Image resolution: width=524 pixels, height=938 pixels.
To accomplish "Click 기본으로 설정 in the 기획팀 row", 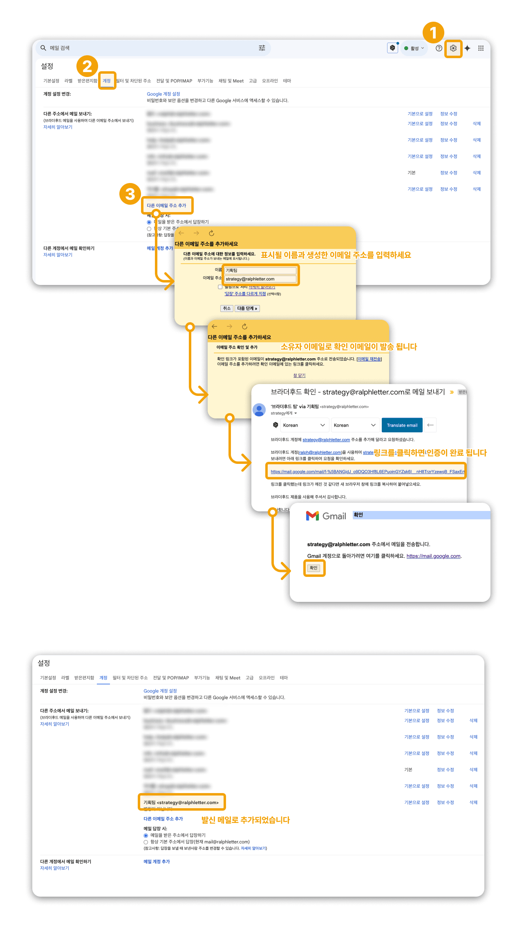I will 417,802.
